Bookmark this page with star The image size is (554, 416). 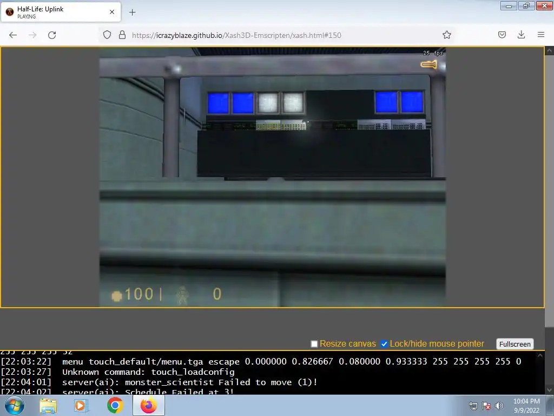pos(446,35)
